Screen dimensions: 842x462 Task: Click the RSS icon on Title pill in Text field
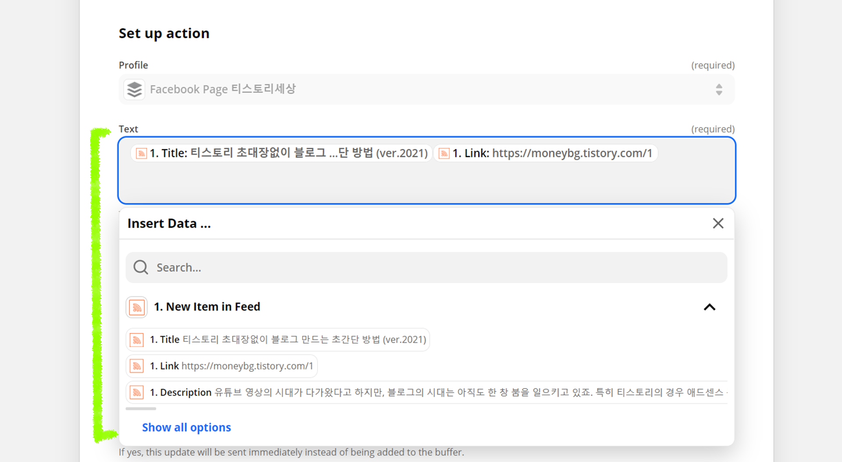click(141, 153)
